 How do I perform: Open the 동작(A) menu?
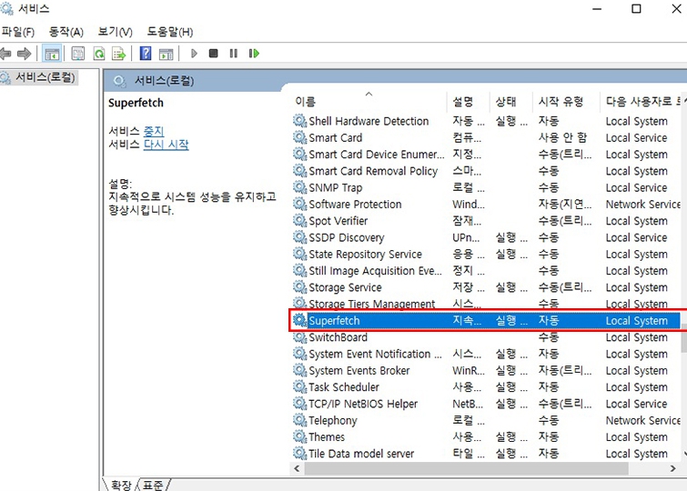(x=66, y=32)
